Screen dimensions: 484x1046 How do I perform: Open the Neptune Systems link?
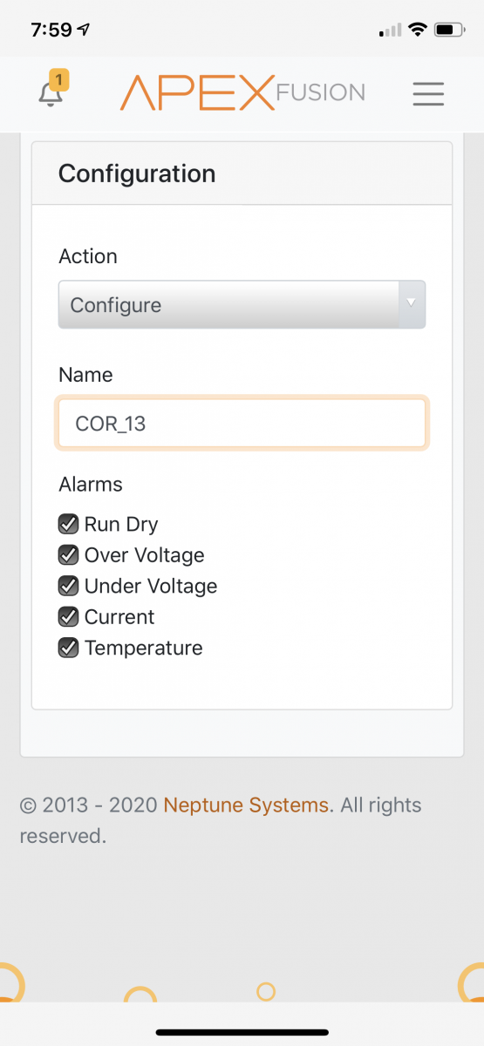pyautogui.click(x=247, y=805)
